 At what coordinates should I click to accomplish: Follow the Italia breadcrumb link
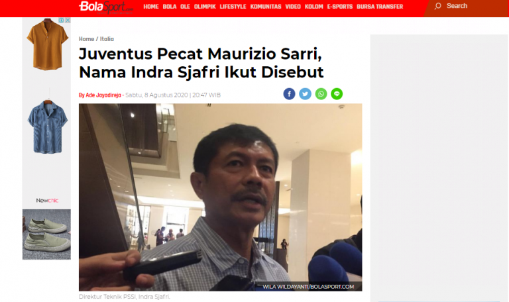pos(107,39)
